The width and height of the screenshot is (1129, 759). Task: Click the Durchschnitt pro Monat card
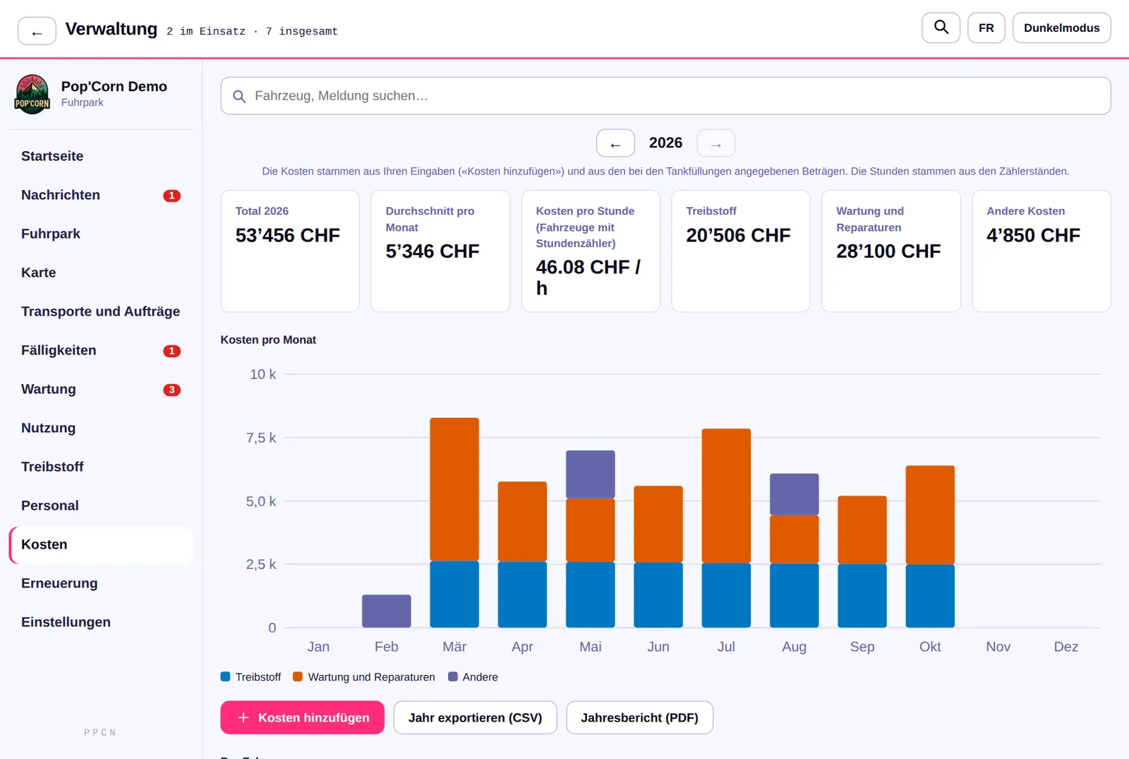click(x=440, y=251)
